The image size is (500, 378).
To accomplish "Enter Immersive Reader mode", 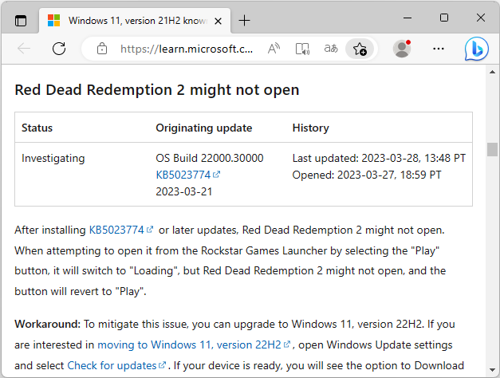I will (x=302, y=49).
